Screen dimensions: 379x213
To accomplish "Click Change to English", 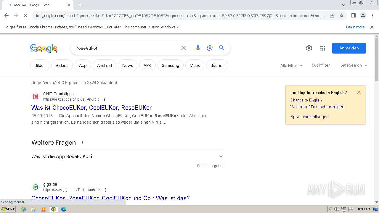I will point(306,100).
